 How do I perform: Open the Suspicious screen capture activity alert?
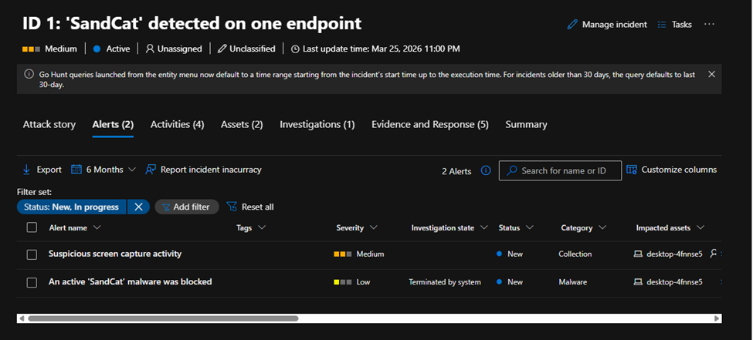[x=115, y=254]
